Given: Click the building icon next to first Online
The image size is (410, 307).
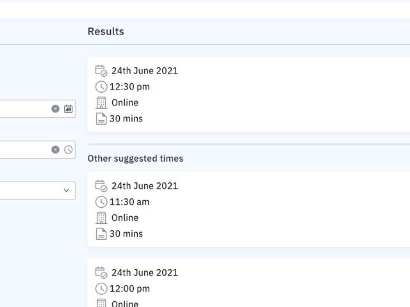Looking at the screenshot, I should tap(101, 102).
